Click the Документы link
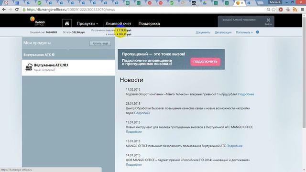306x172 pixels. [x=203, y=32]
